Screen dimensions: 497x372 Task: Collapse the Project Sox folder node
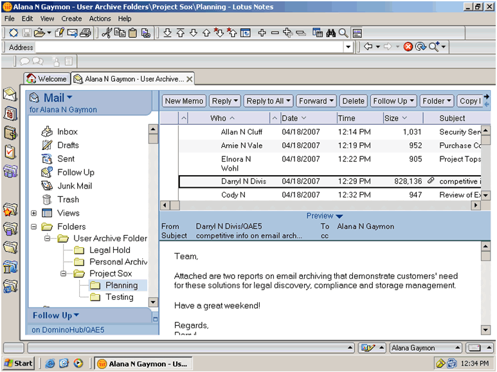64,274
